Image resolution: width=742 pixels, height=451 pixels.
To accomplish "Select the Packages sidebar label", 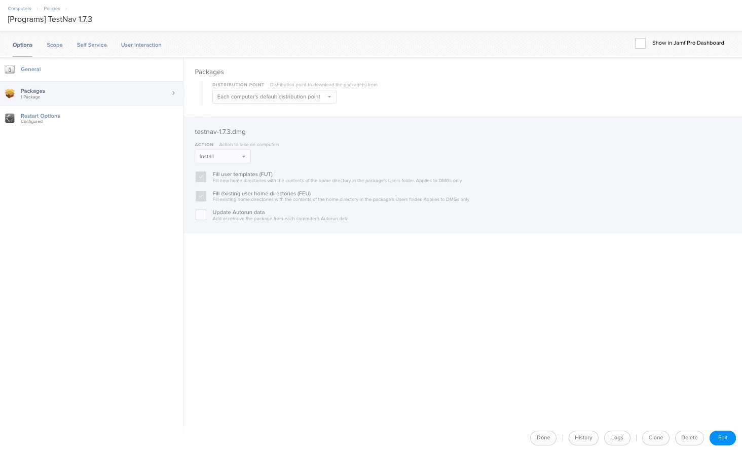I will pyautogui.click(x=33, y=91).
